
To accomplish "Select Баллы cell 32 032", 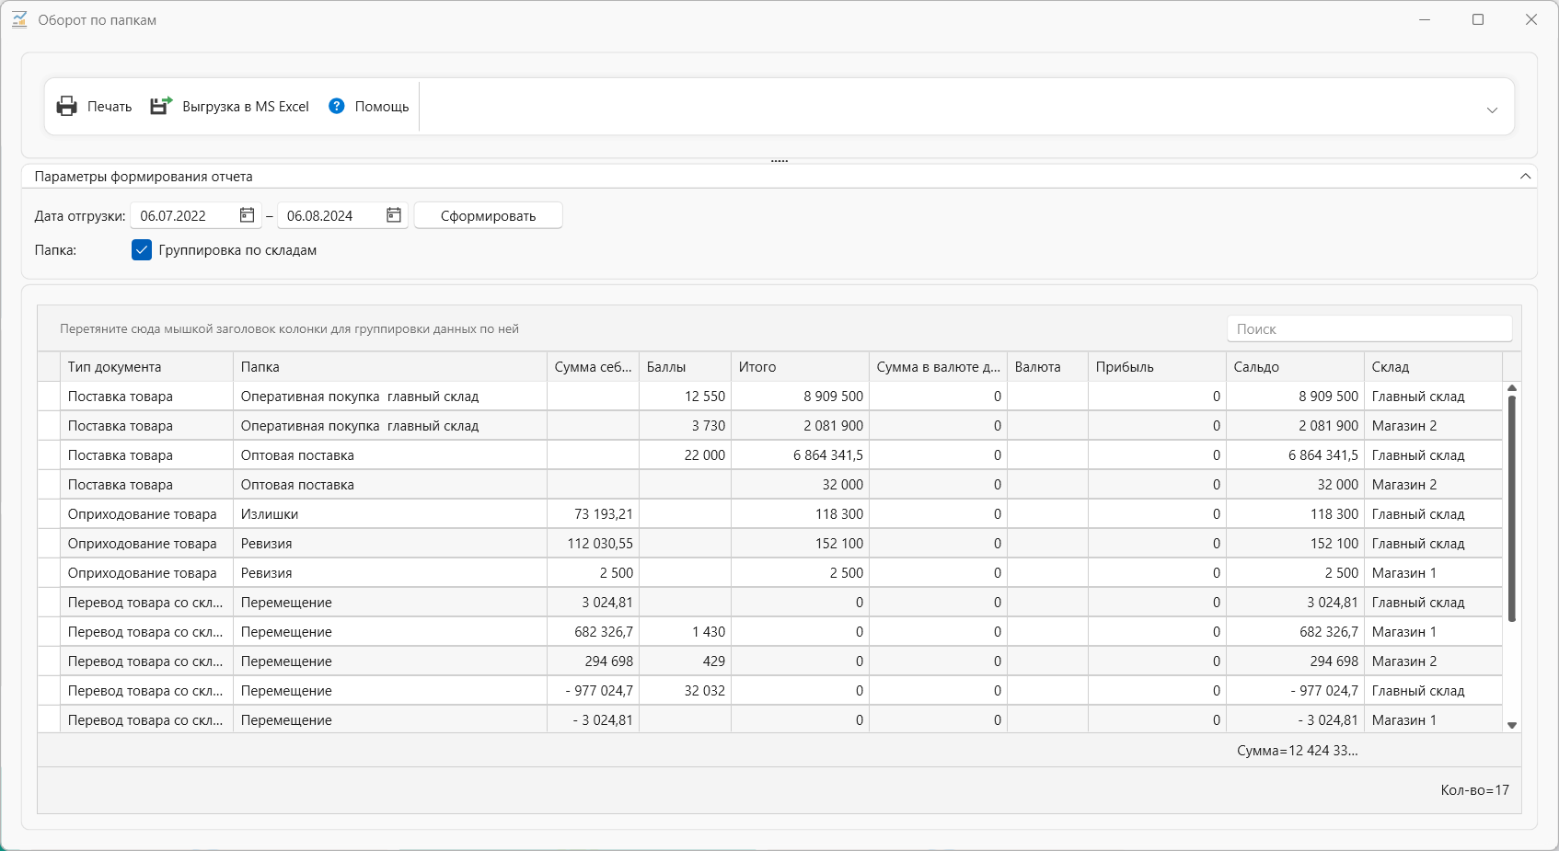I will 685,691.
